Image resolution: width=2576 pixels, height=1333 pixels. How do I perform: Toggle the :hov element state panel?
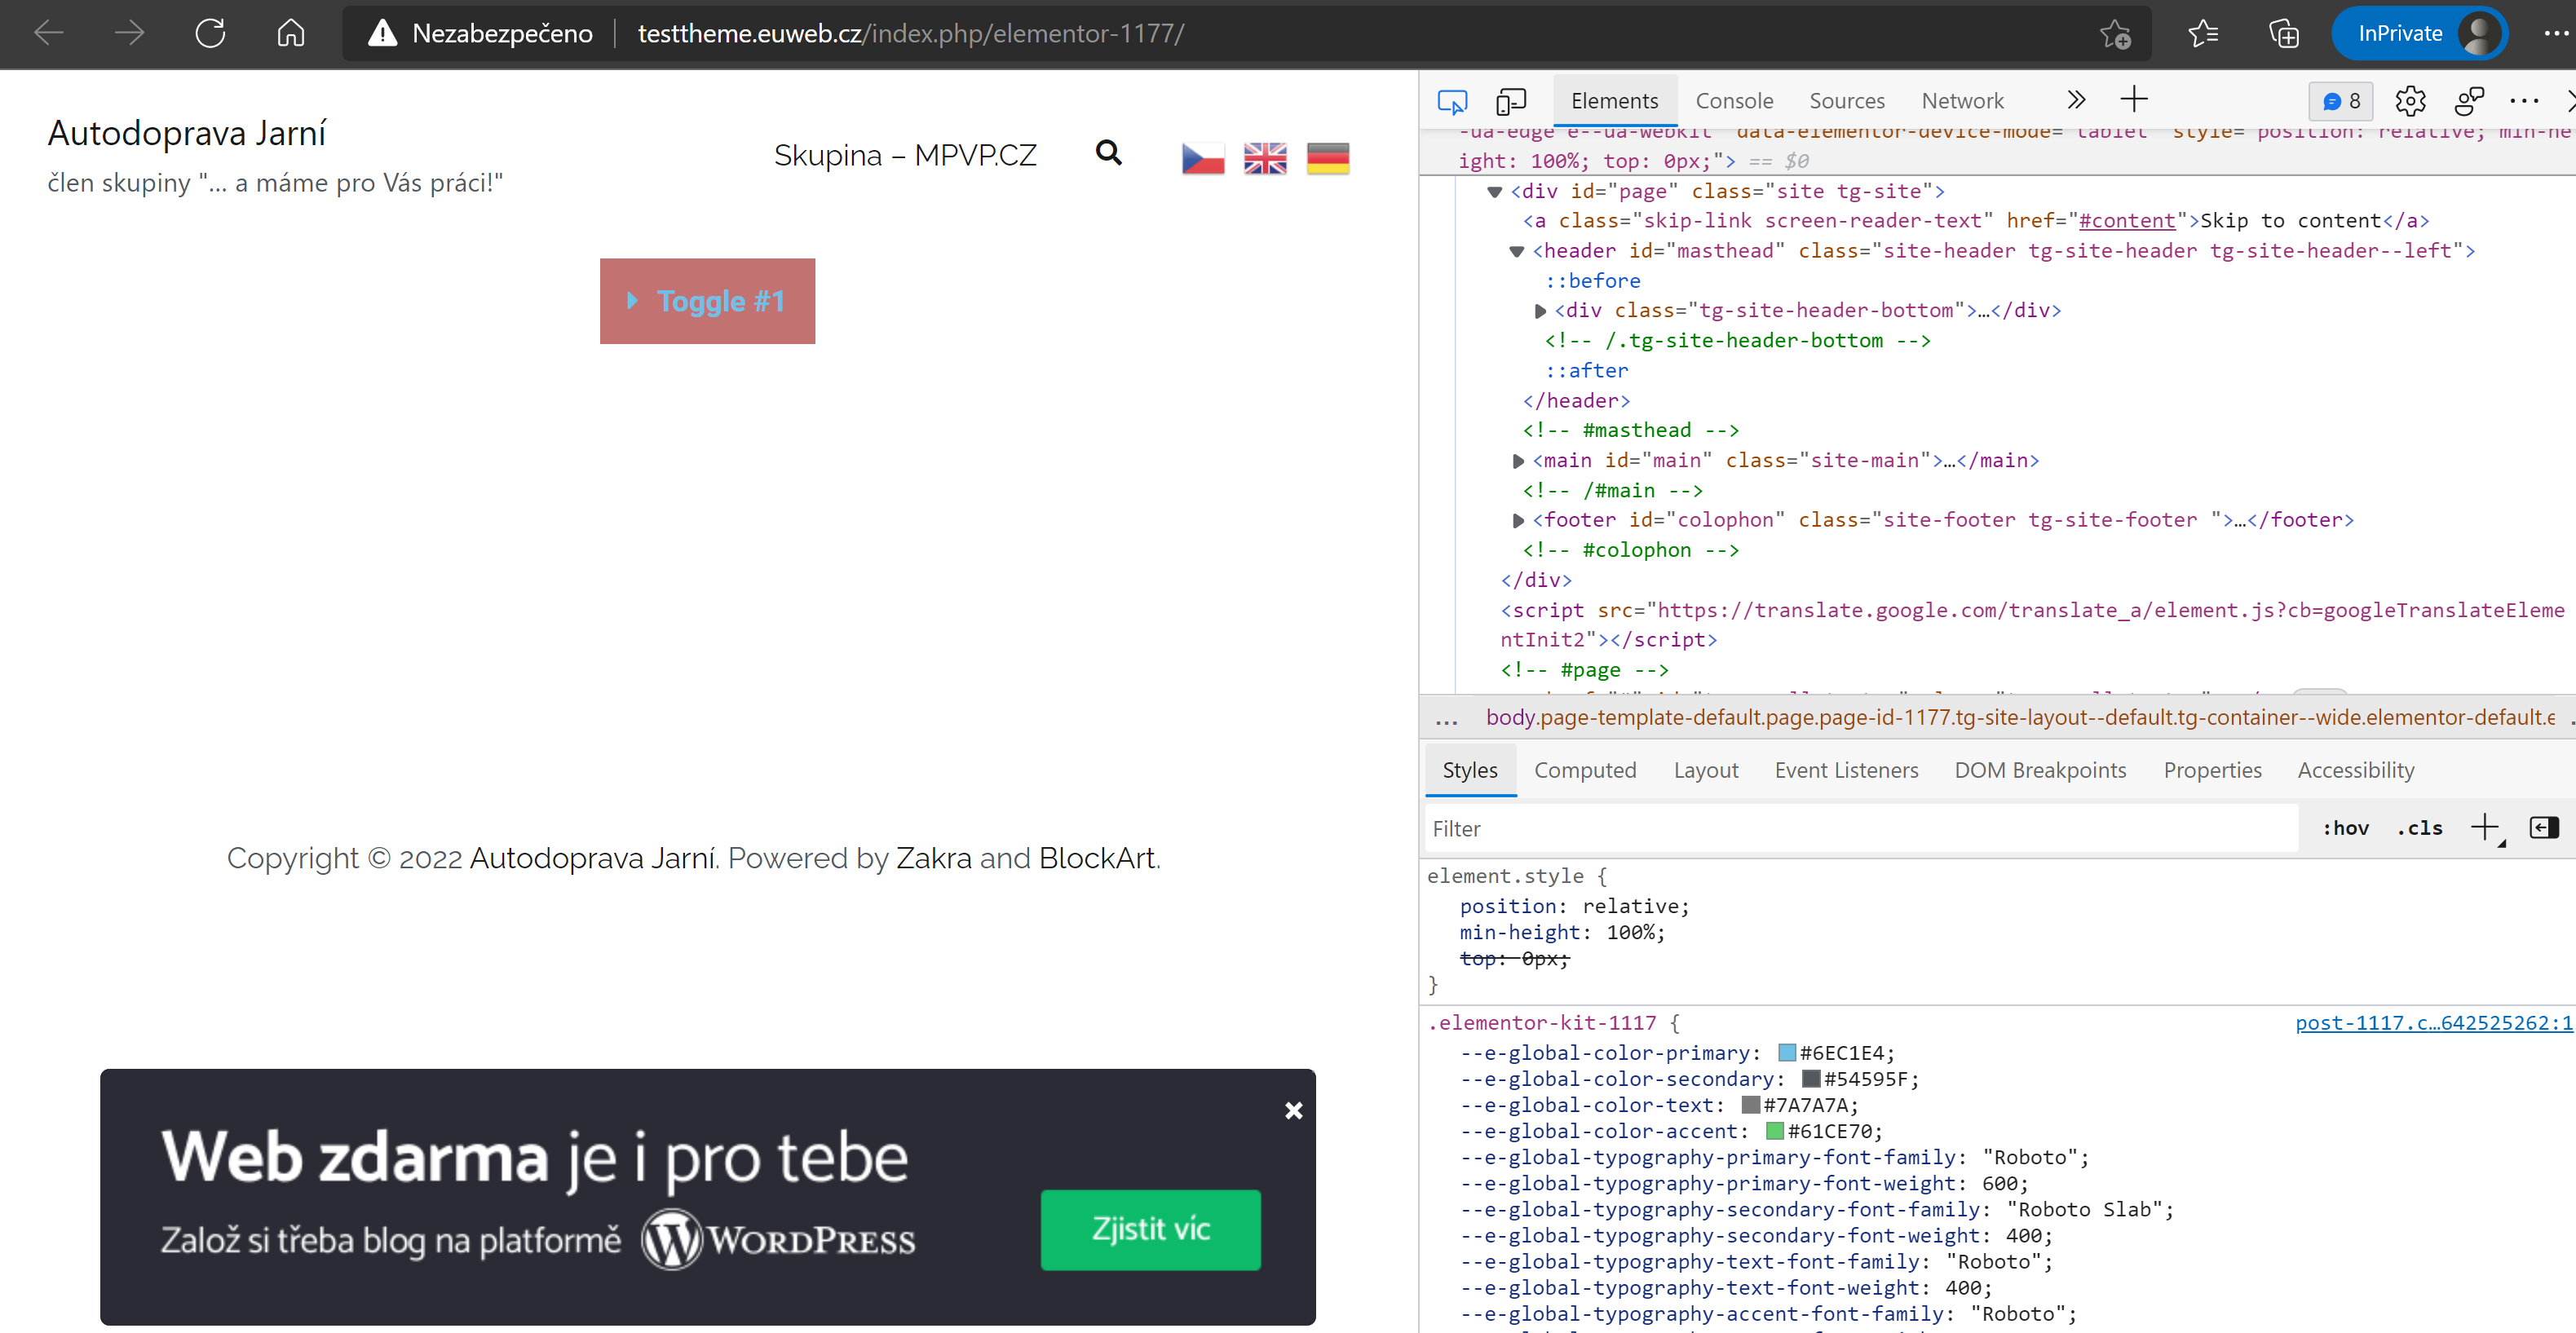click(2345, 828)
